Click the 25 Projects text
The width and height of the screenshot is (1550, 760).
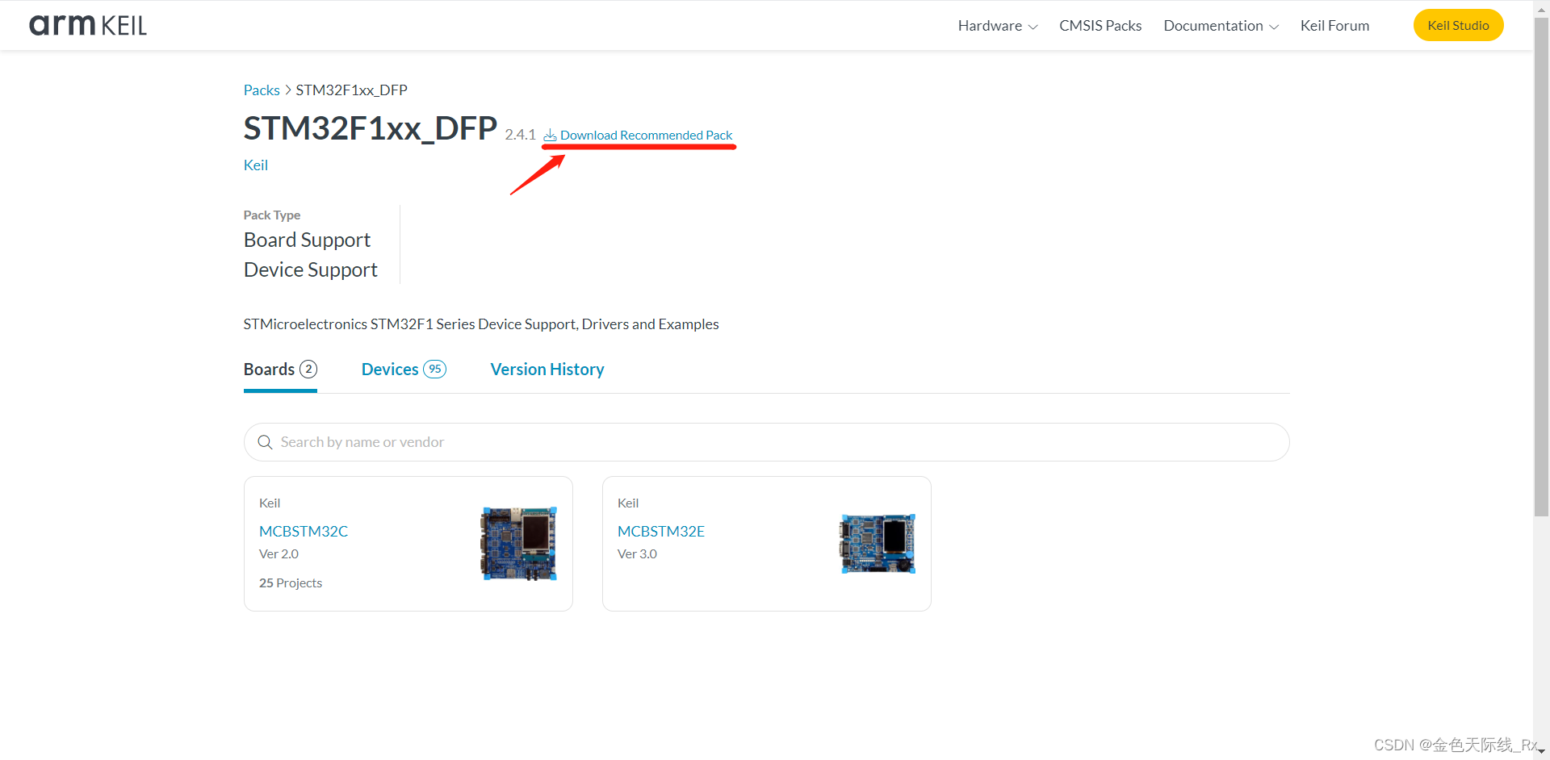(291, 583)
